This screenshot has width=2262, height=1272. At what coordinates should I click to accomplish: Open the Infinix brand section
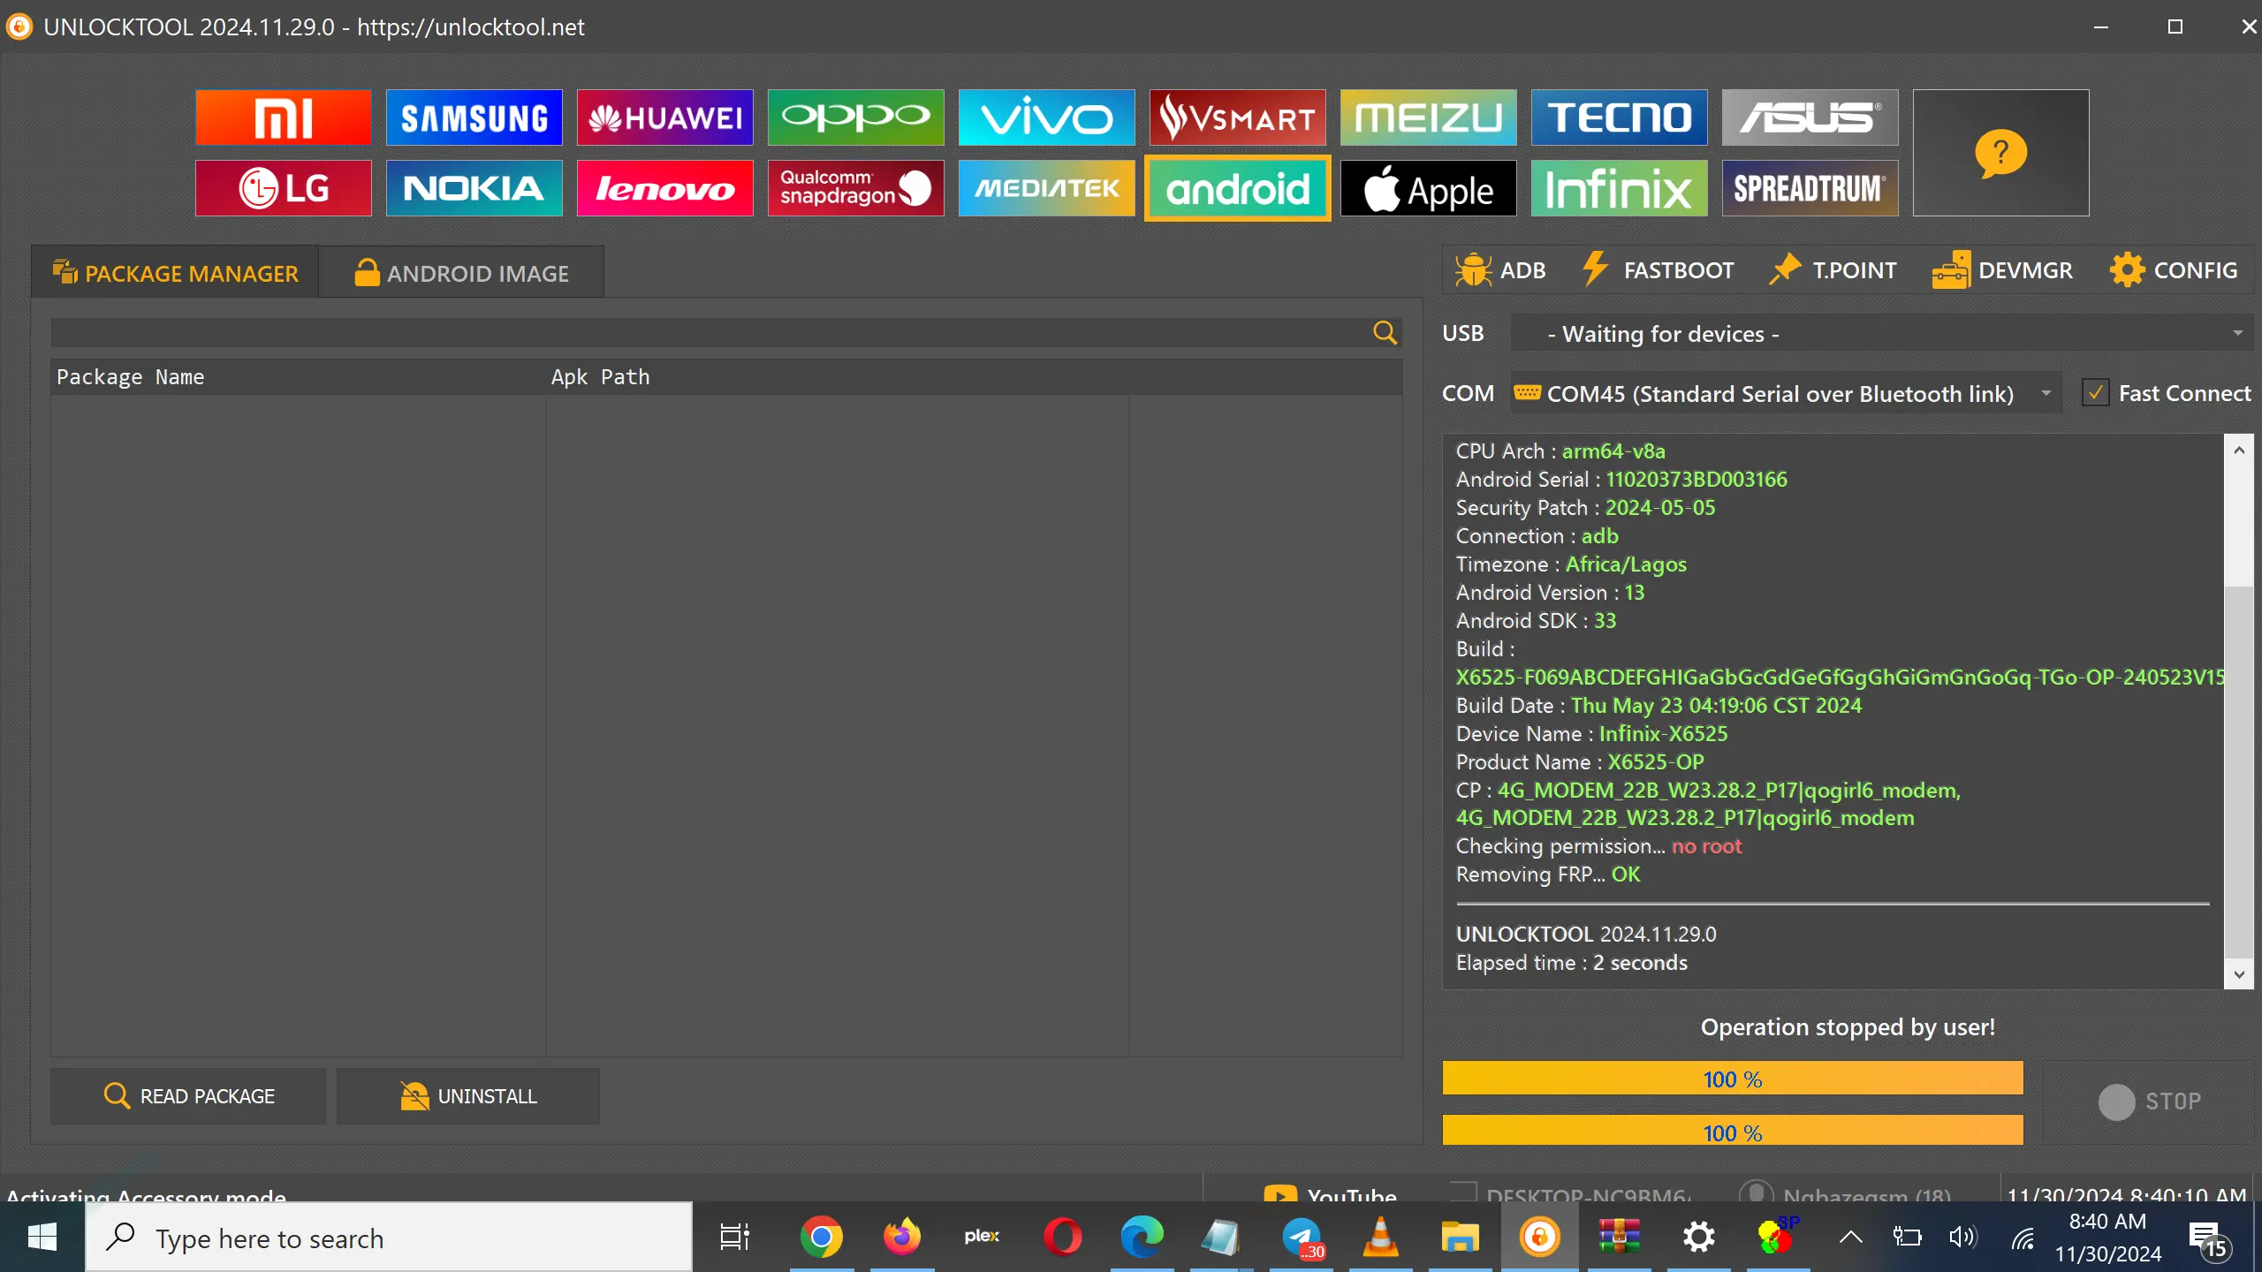1619,188
